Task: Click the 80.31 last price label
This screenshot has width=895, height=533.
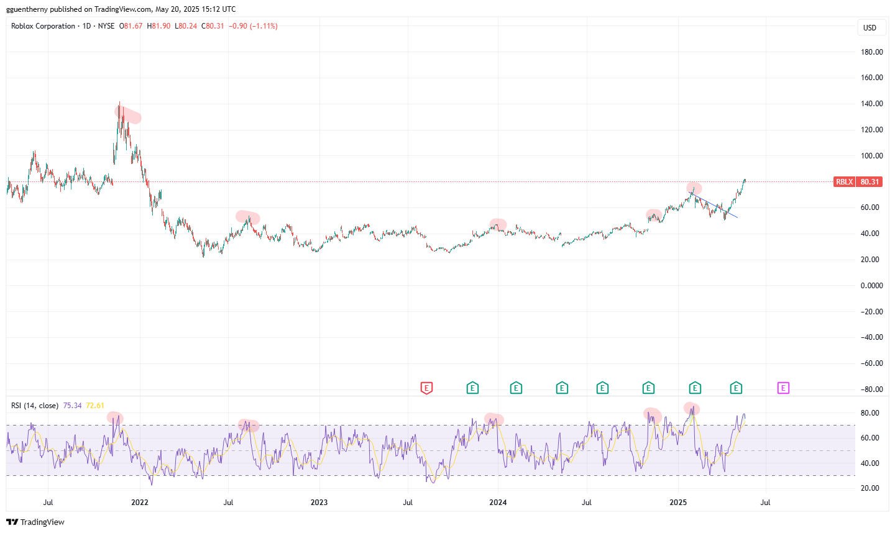Action: coord(870,182)
